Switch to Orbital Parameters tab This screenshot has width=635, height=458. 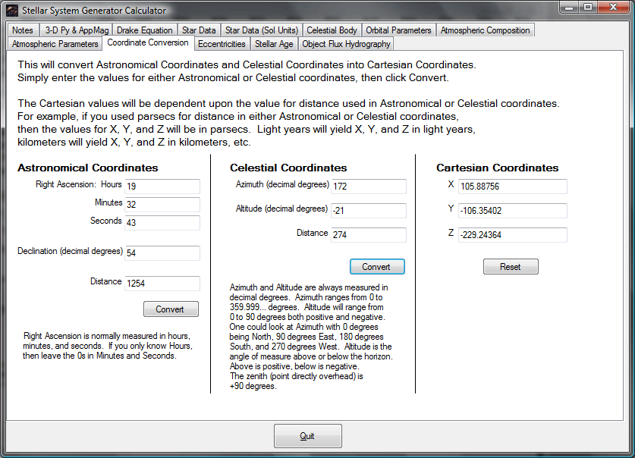coord(398,30)
